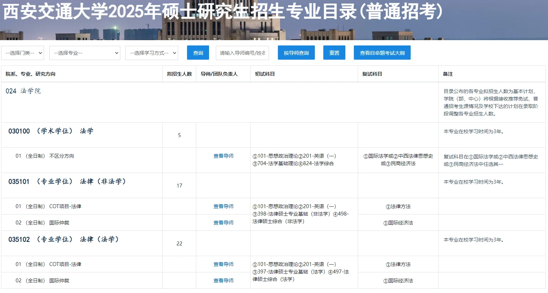
Task: Select the 035101 法律(非法学) heading
Action: point(67,181)
